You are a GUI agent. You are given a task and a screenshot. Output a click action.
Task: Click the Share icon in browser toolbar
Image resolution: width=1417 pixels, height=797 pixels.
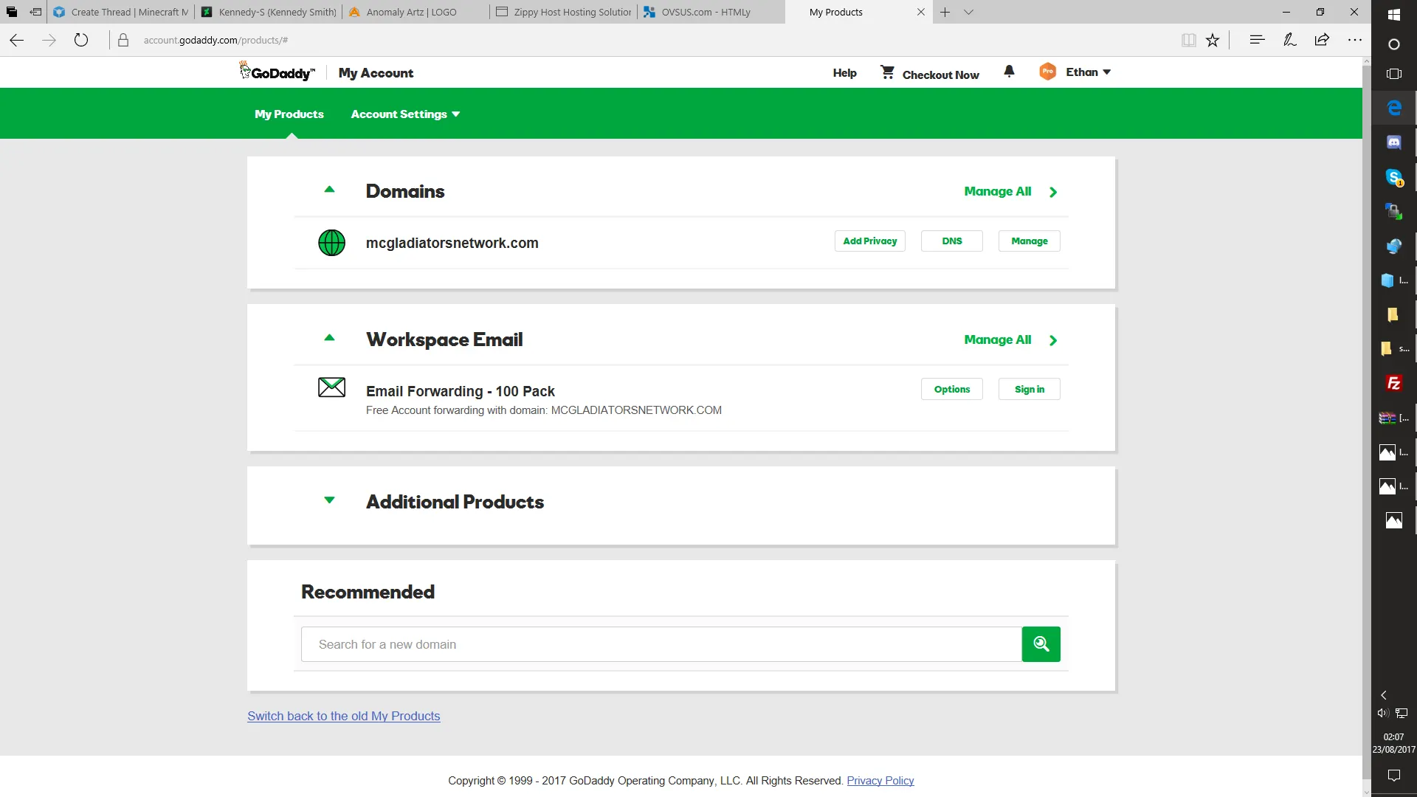[1322, 41]
